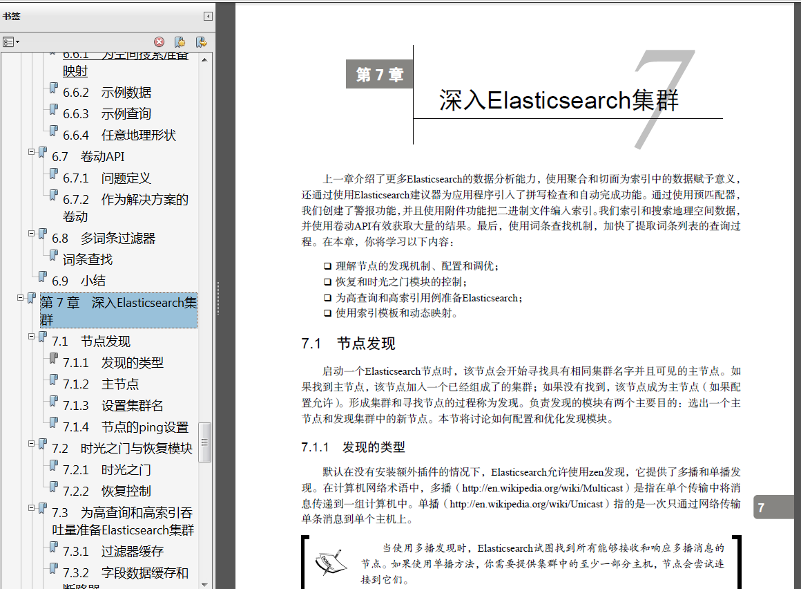Click bookmark icon beside 6.6.4 任意地理形状
801x589 pixels.
pyautogui.click(x=54, y=131)
